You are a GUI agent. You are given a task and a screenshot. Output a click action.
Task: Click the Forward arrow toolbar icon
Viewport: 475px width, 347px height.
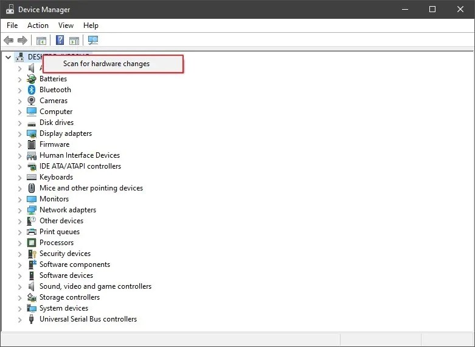[23, 40]
